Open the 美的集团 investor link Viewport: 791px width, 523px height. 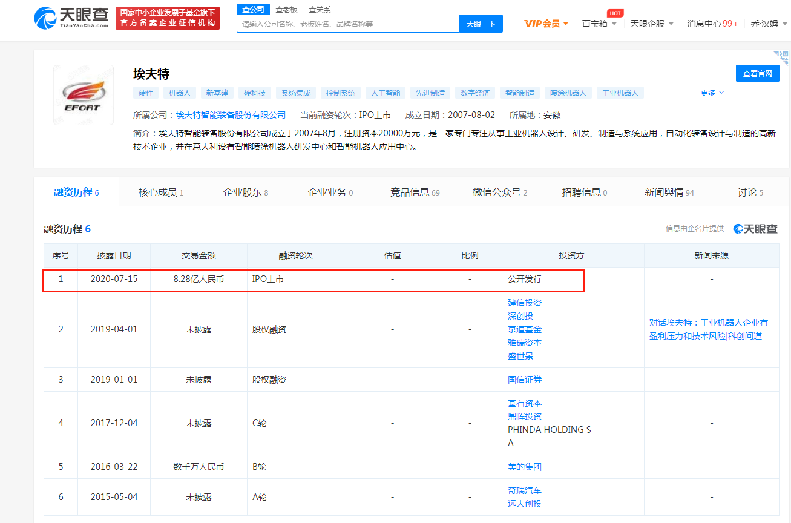[525, 467]
